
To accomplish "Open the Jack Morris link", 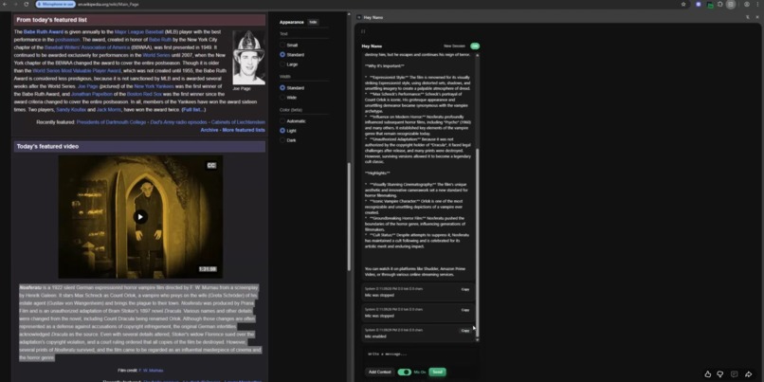I will [x=109, y=110].
